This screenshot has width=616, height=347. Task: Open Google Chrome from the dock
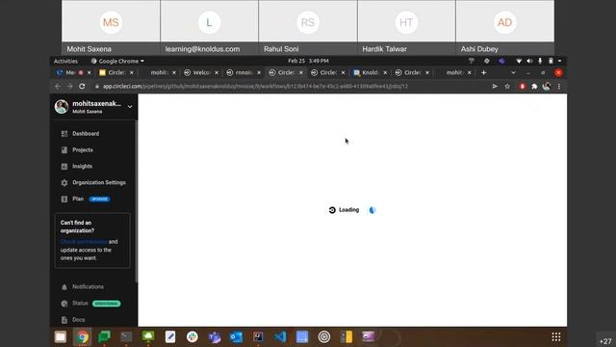pyautogui.click(x=83, y=336)
